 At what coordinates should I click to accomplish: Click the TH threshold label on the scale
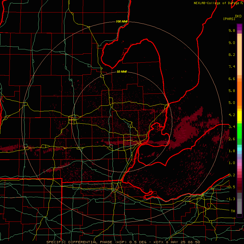(x=233, y=211)
